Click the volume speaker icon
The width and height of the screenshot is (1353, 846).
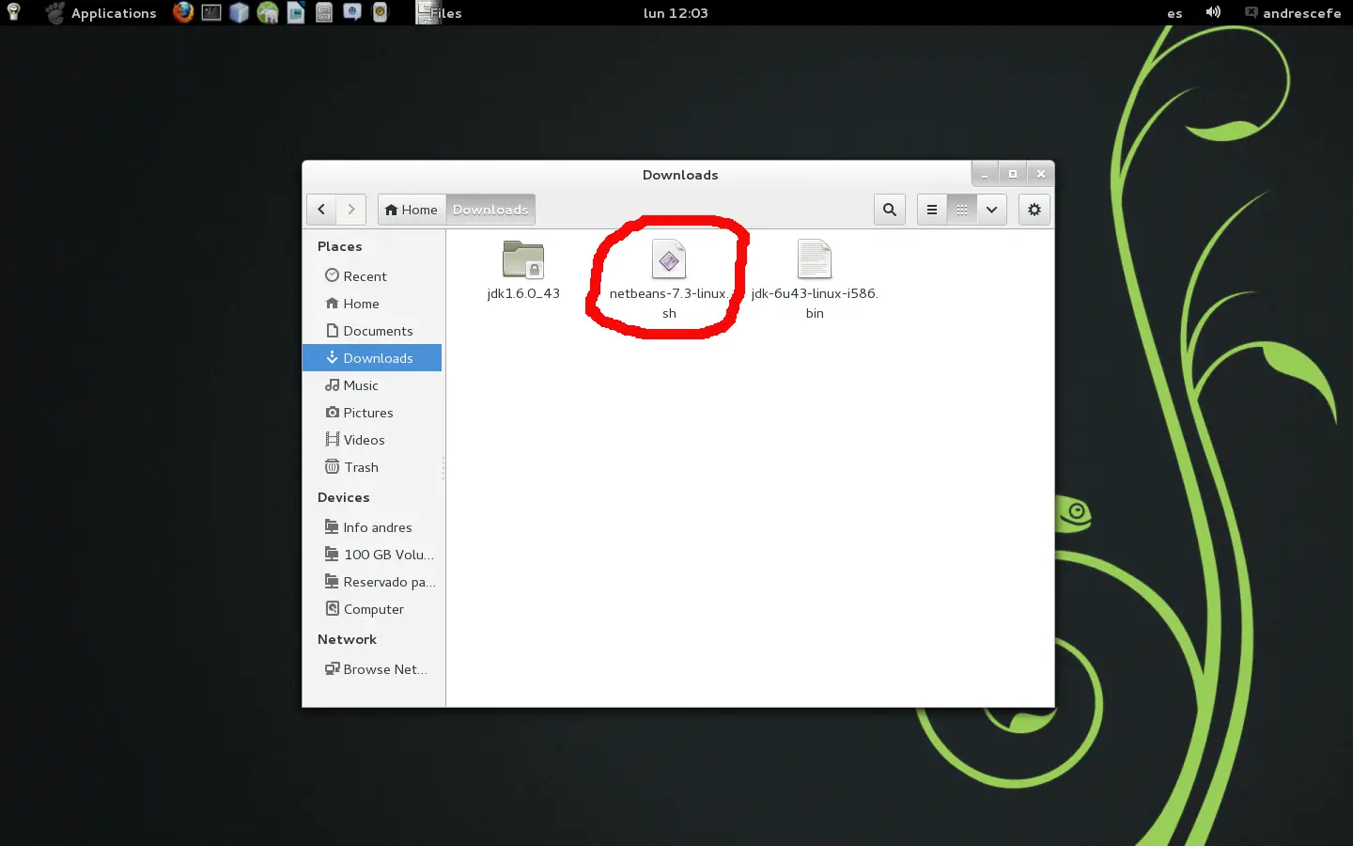tap(1213, 12)
